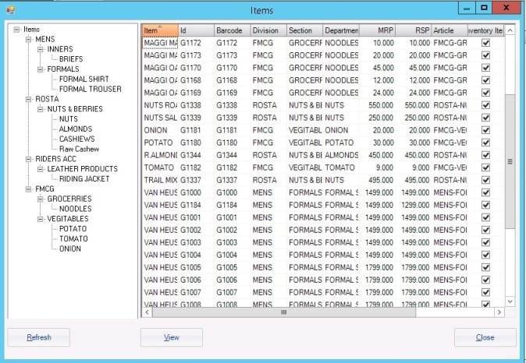Image resolution: width=526 pixels, height=363 pixels.
Task: Select RIDING JACKET in the tree
Action: 86,178
